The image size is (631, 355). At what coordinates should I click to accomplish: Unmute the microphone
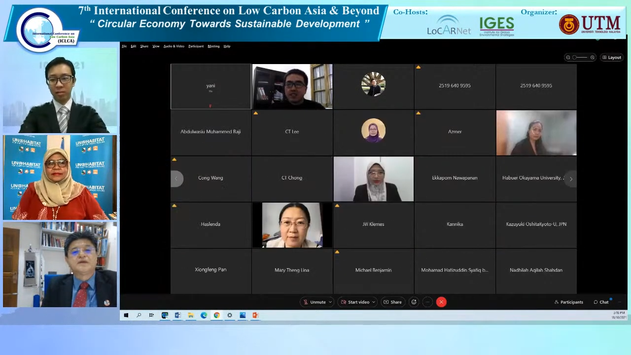click(x=314, y=302)
